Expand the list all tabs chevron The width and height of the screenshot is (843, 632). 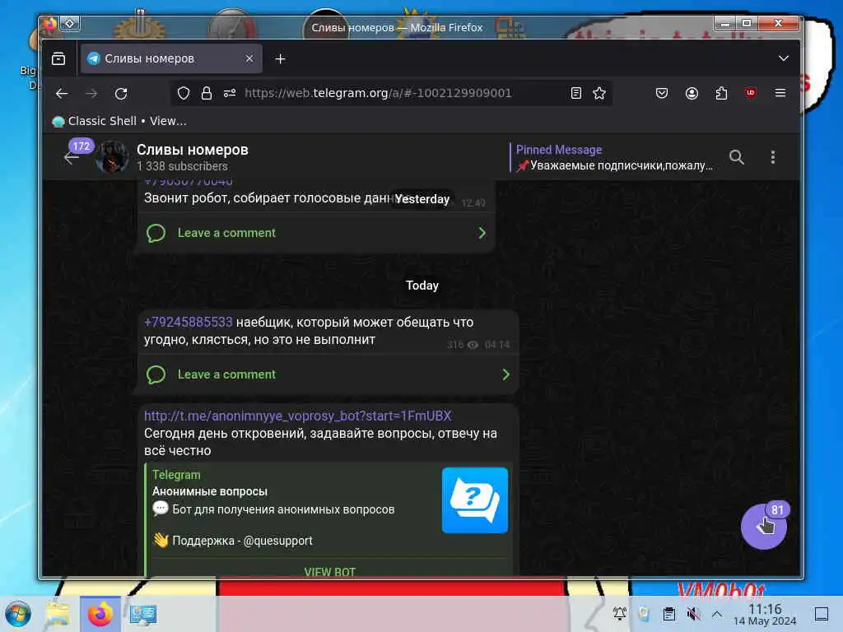point(784,58)
